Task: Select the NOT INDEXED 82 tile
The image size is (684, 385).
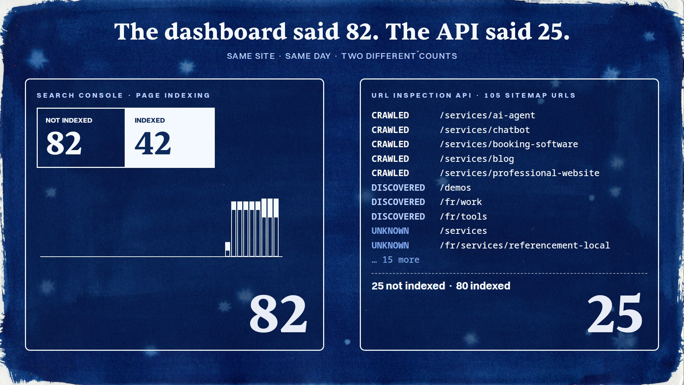Action: pyautogui.click(x=81, y=138)
